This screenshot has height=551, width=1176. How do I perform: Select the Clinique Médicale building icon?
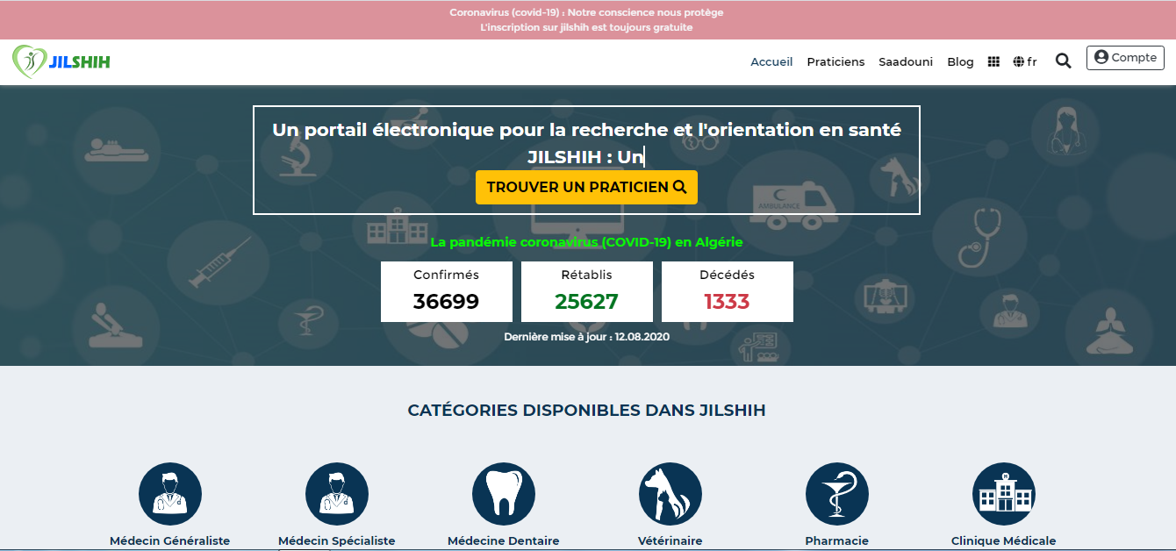coord(1004,494)
